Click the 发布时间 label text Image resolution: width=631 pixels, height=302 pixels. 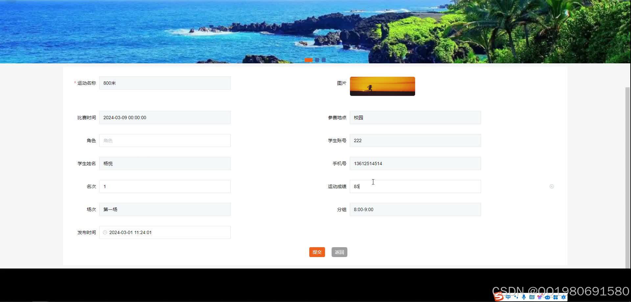[87, 232]
